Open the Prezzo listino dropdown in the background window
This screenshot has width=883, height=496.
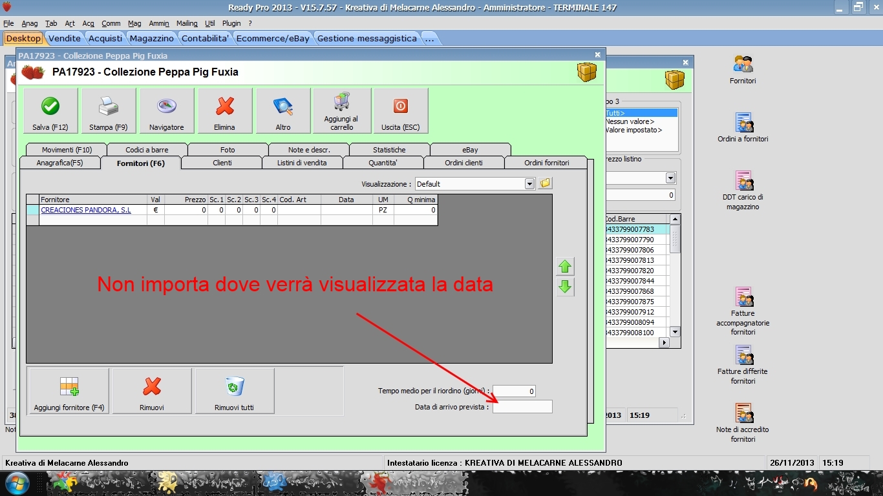tap(670, 178)
